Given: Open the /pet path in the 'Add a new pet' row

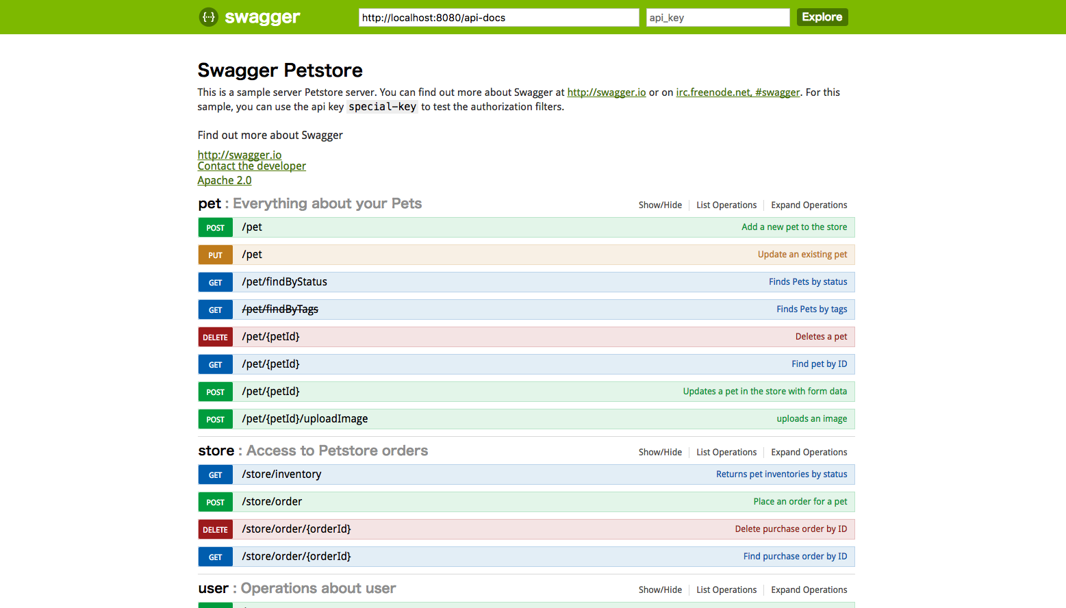Looking at the screenshot, I should coord(252,227).
